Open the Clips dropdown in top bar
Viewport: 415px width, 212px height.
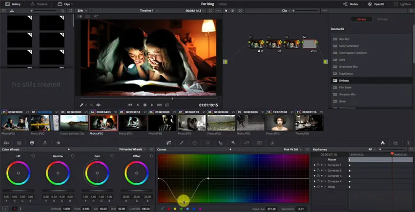tap(65, 4)
